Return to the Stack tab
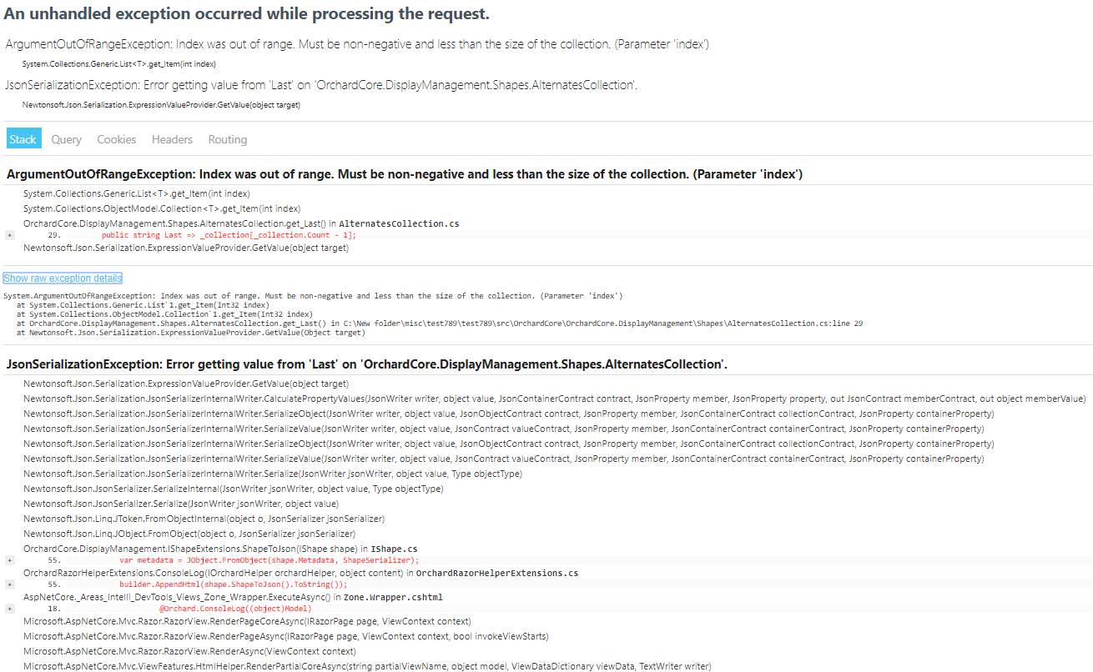The width and height of the screenshot is (1093, 672). 23,138
